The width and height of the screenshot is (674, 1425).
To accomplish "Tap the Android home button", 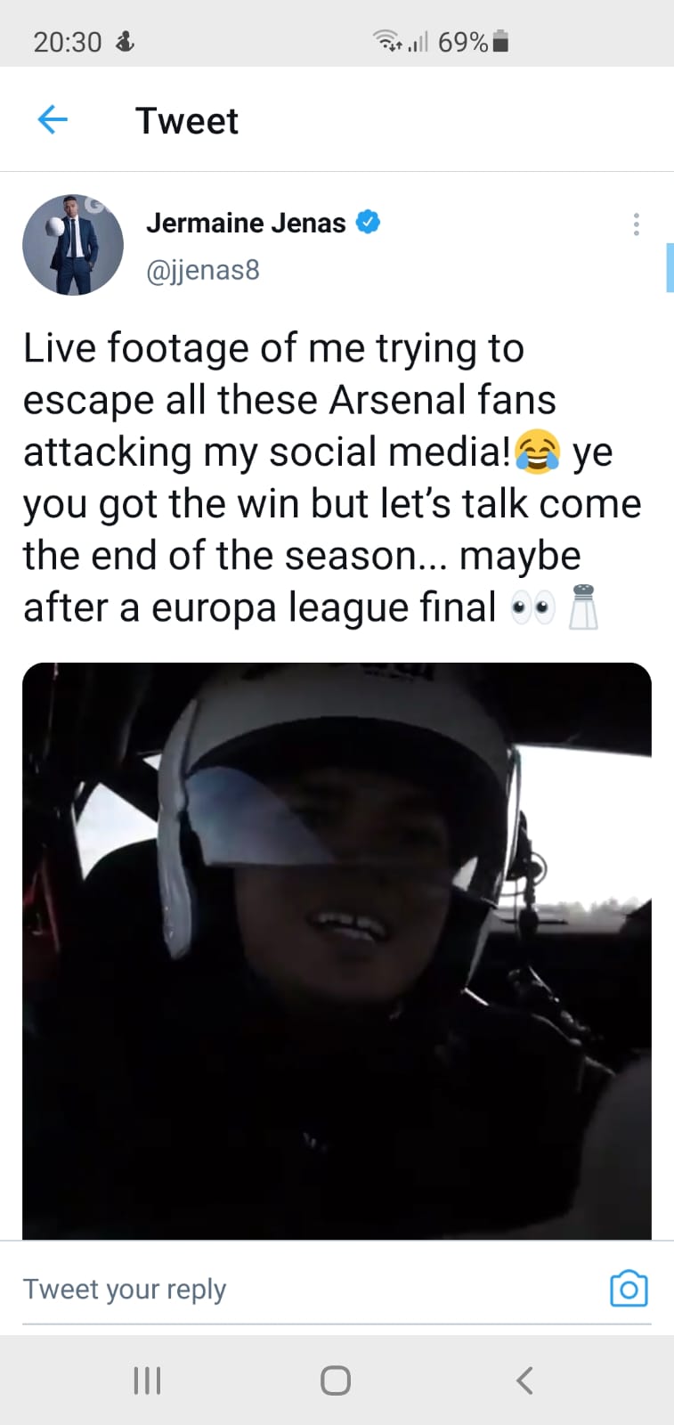I will pyautogui.click(x=336, y=1380).
